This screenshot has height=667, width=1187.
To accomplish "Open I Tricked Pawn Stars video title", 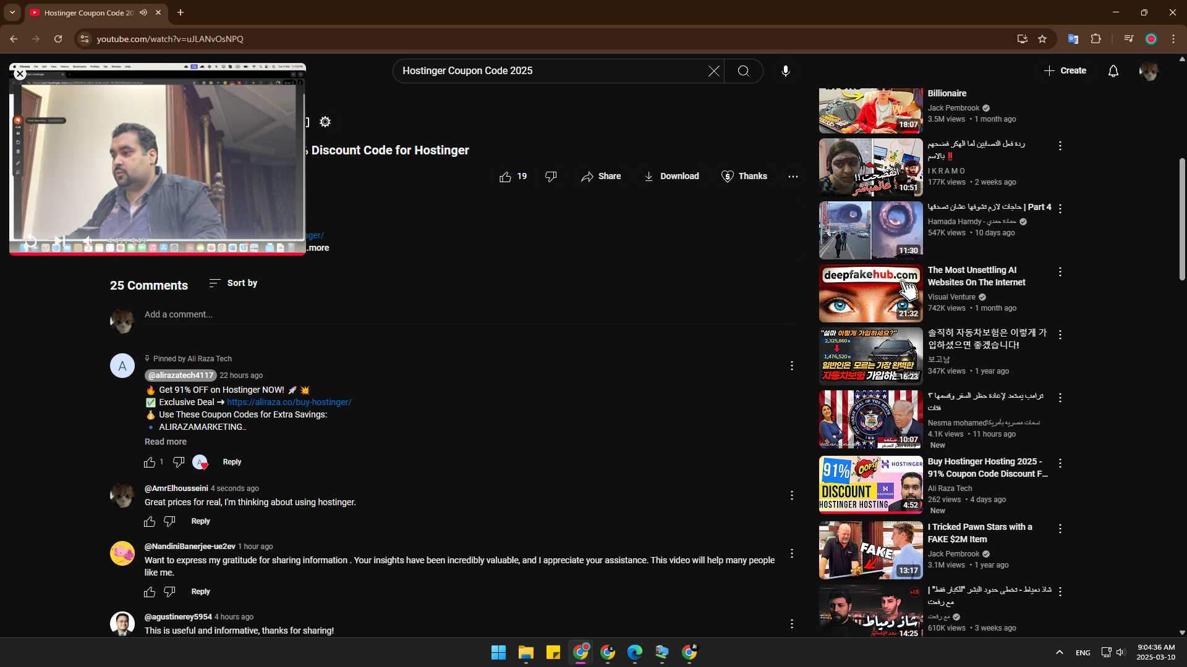I will pyautogui.click(x=980, y=533).
